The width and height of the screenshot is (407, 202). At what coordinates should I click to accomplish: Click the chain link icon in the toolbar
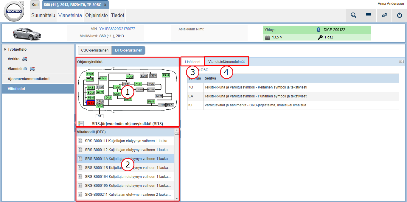coord(384,15)
